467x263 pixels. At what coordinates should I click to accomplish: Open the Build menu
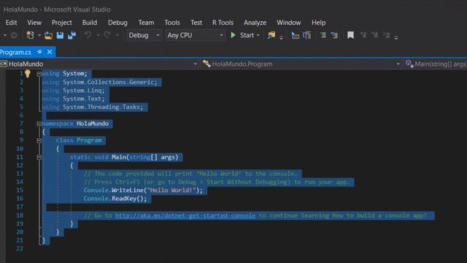(x=89, y=23)
